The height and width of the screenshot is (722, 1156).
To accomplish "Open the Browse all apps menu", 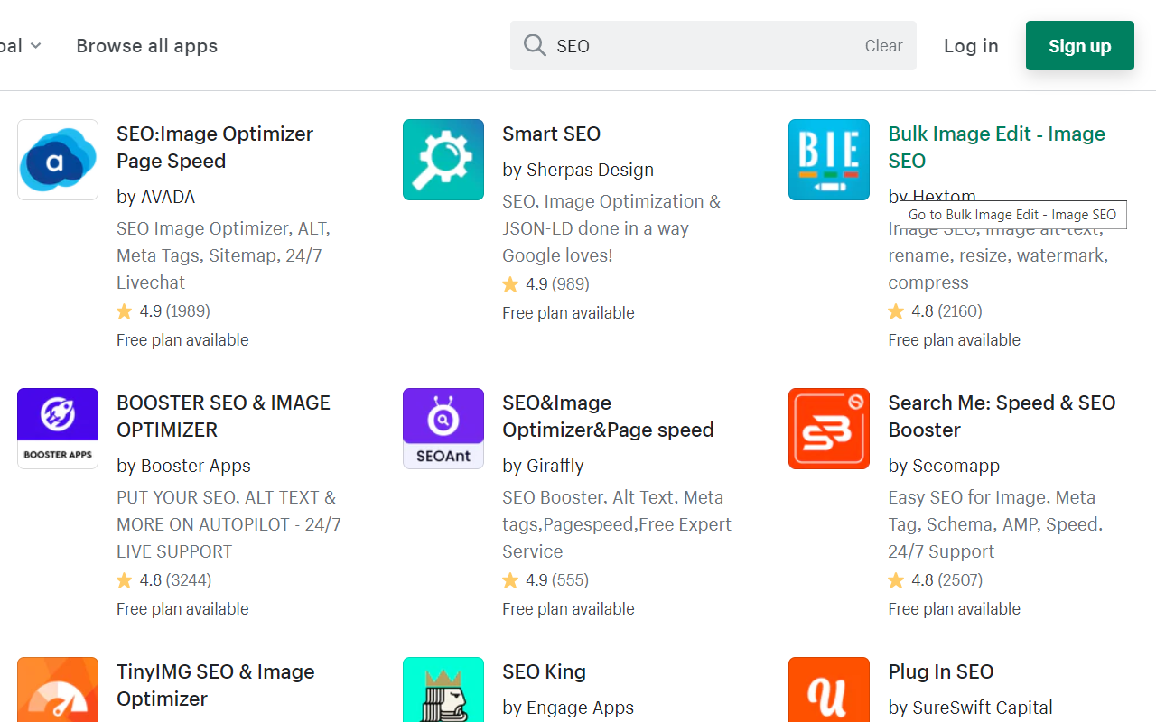I will pos(146,45).
